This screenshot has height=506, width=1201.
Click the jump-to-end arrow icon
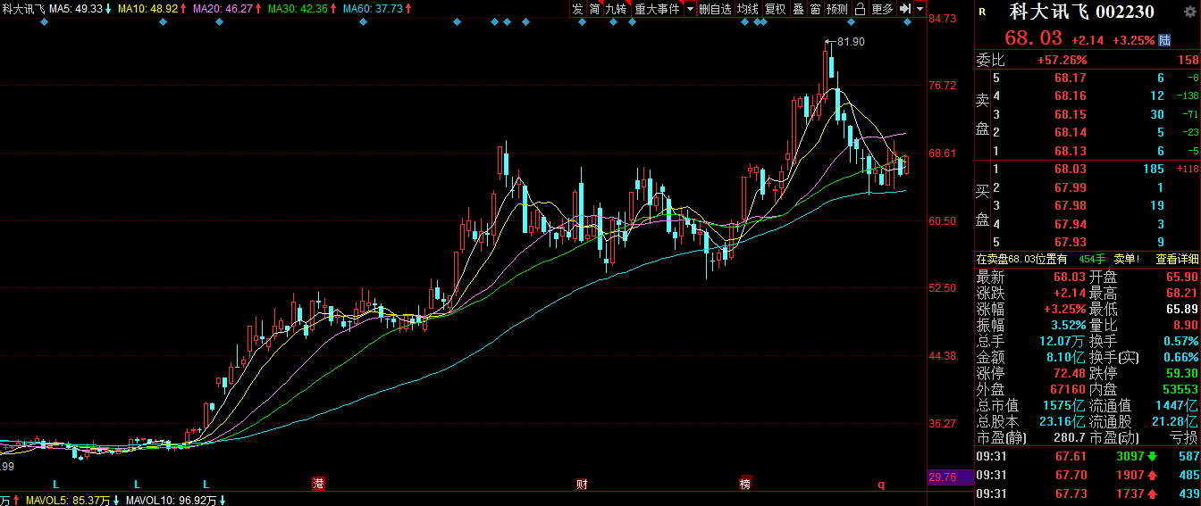[905, 9]
